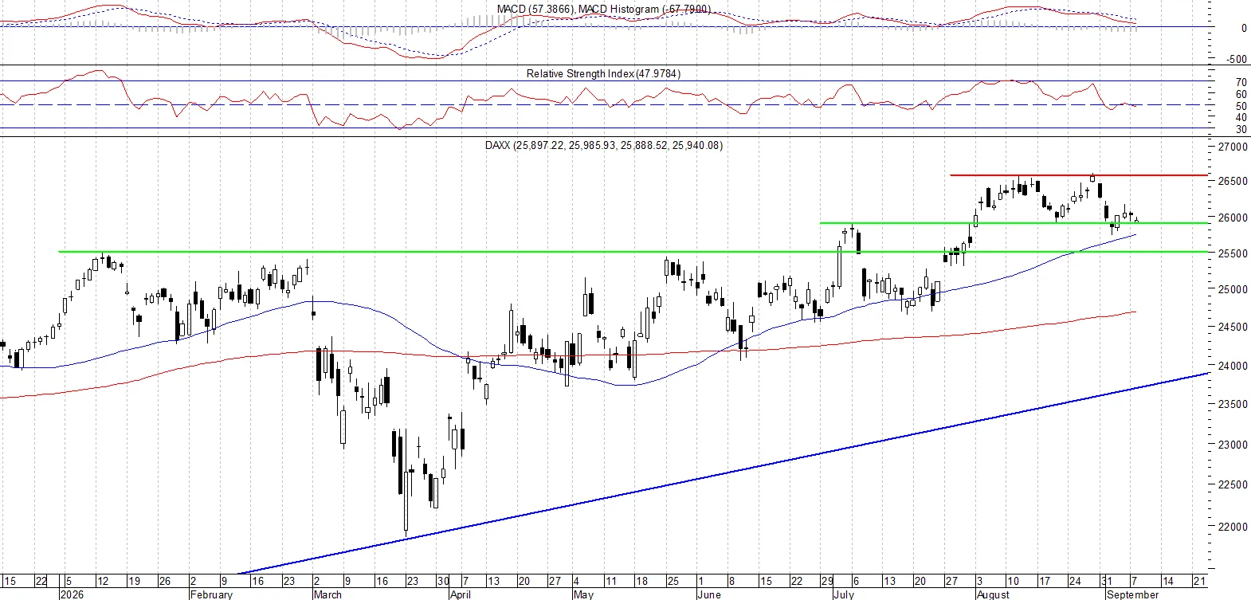Image resolution: width=1251 pixels, height=600 pixels.
Task: Click the February month label
Action: (x=211, y=594)
